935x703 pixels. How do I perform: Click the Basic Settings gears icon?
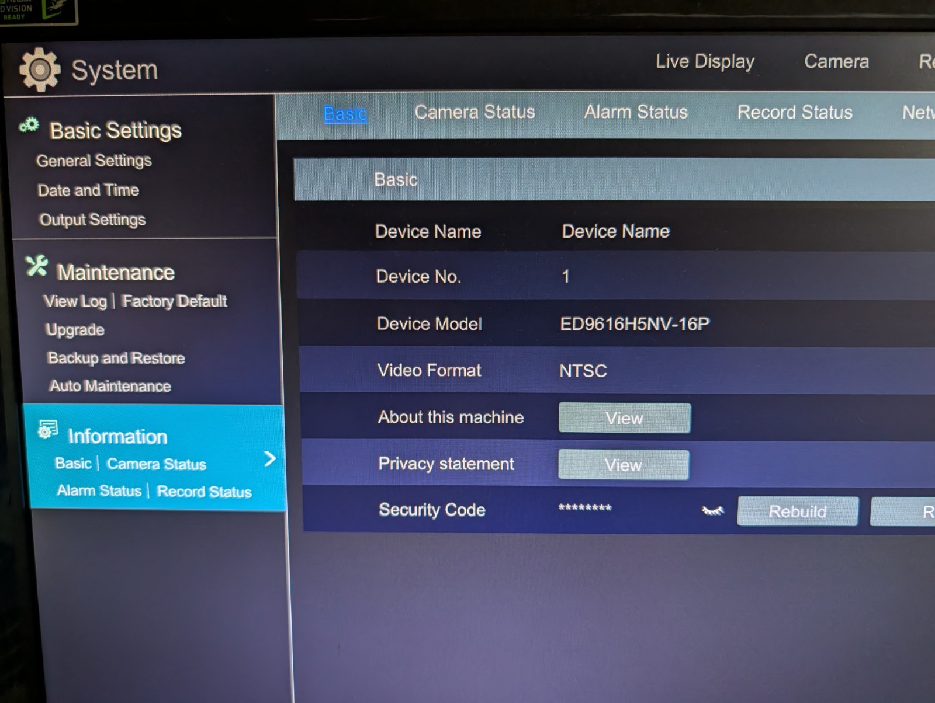pos(29,124)
